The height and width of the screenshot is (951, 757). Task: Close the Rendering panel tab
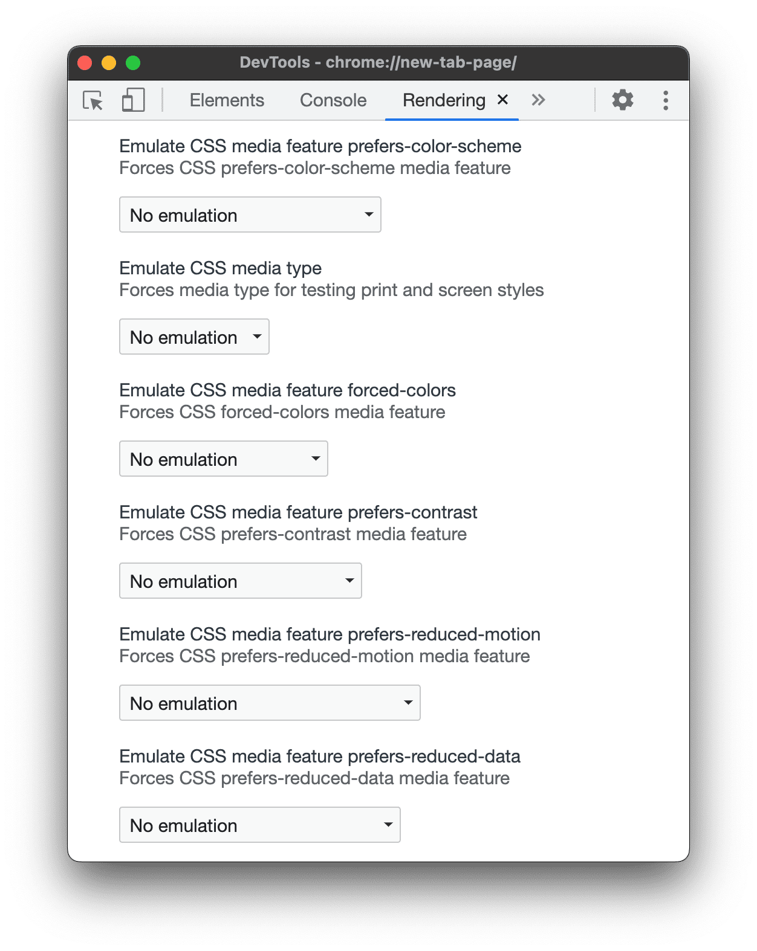coord(504,100)
